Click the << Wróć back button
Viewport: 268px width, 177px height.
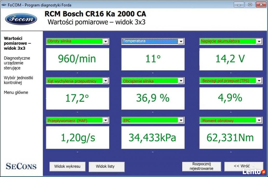(x=244, y=166)
